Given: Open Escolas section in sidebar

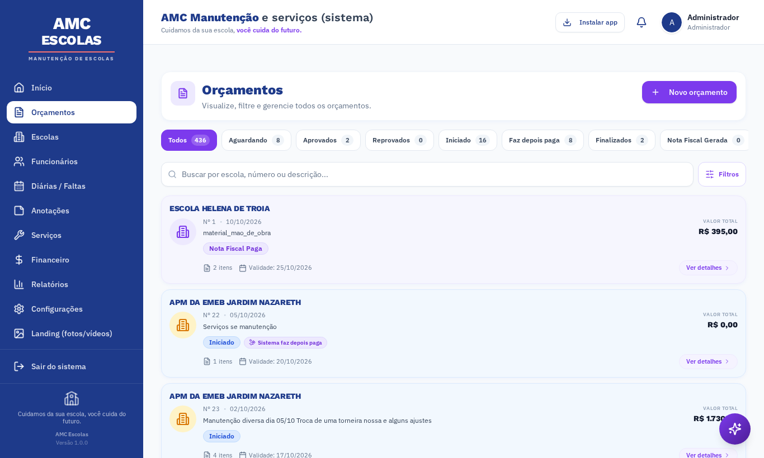Looking at the screenshot, I should pyautogui.click(x=72, y=137).
